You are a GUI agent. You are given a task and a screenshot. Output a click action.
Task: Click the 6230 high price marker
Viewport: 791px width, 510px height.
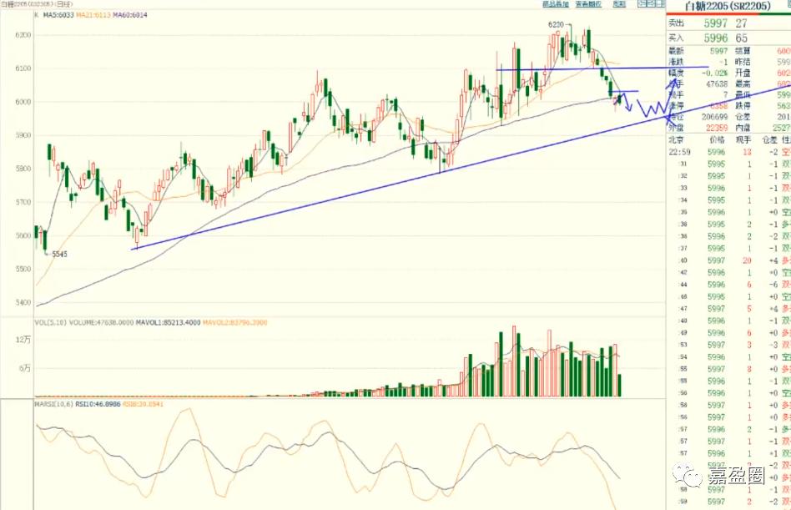coord(556,25)
